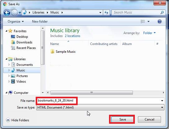Click the magnifier search icon
Image resolution: width=169 pixels, height=129 pixels.
pos(162,13)
